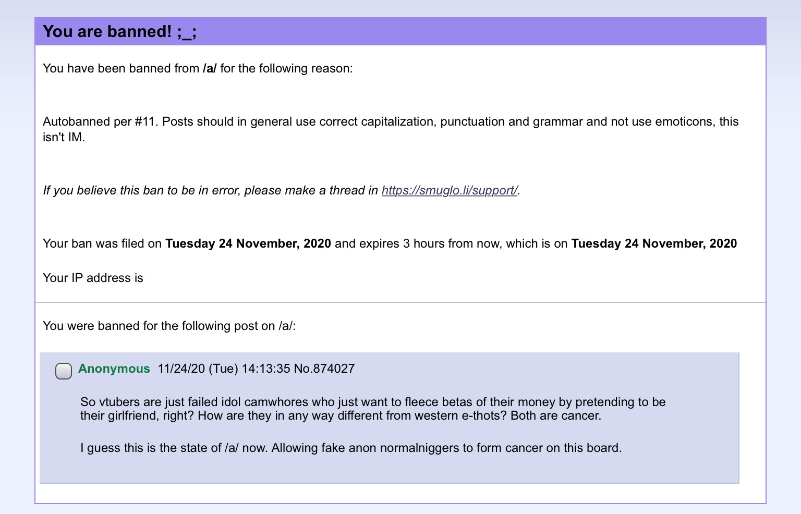Click the green Anonymous poster name
Screen dimensions: 801x514
(114, 369)
